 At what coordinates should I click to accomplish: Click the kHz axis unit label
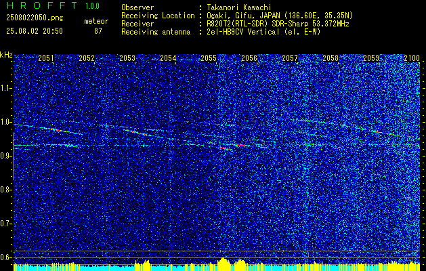(6, 55)
